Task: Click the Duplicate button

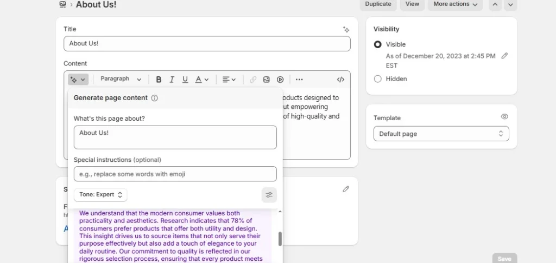Action: pos(378,4)
